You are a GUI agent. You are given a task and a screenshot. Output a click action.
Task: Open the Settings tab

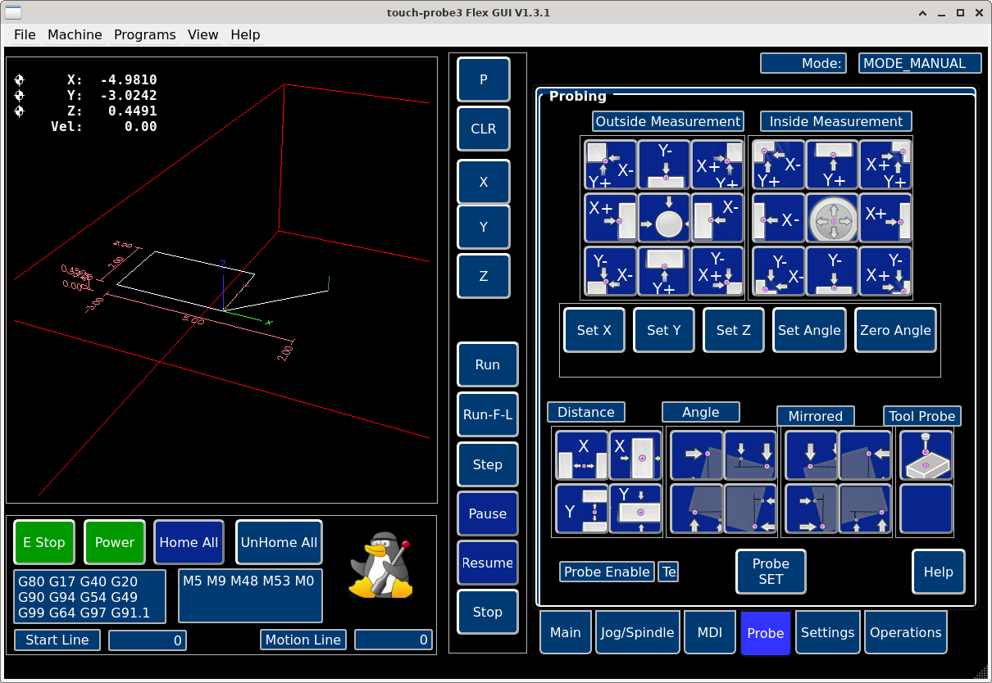click(x=827, y=632)
